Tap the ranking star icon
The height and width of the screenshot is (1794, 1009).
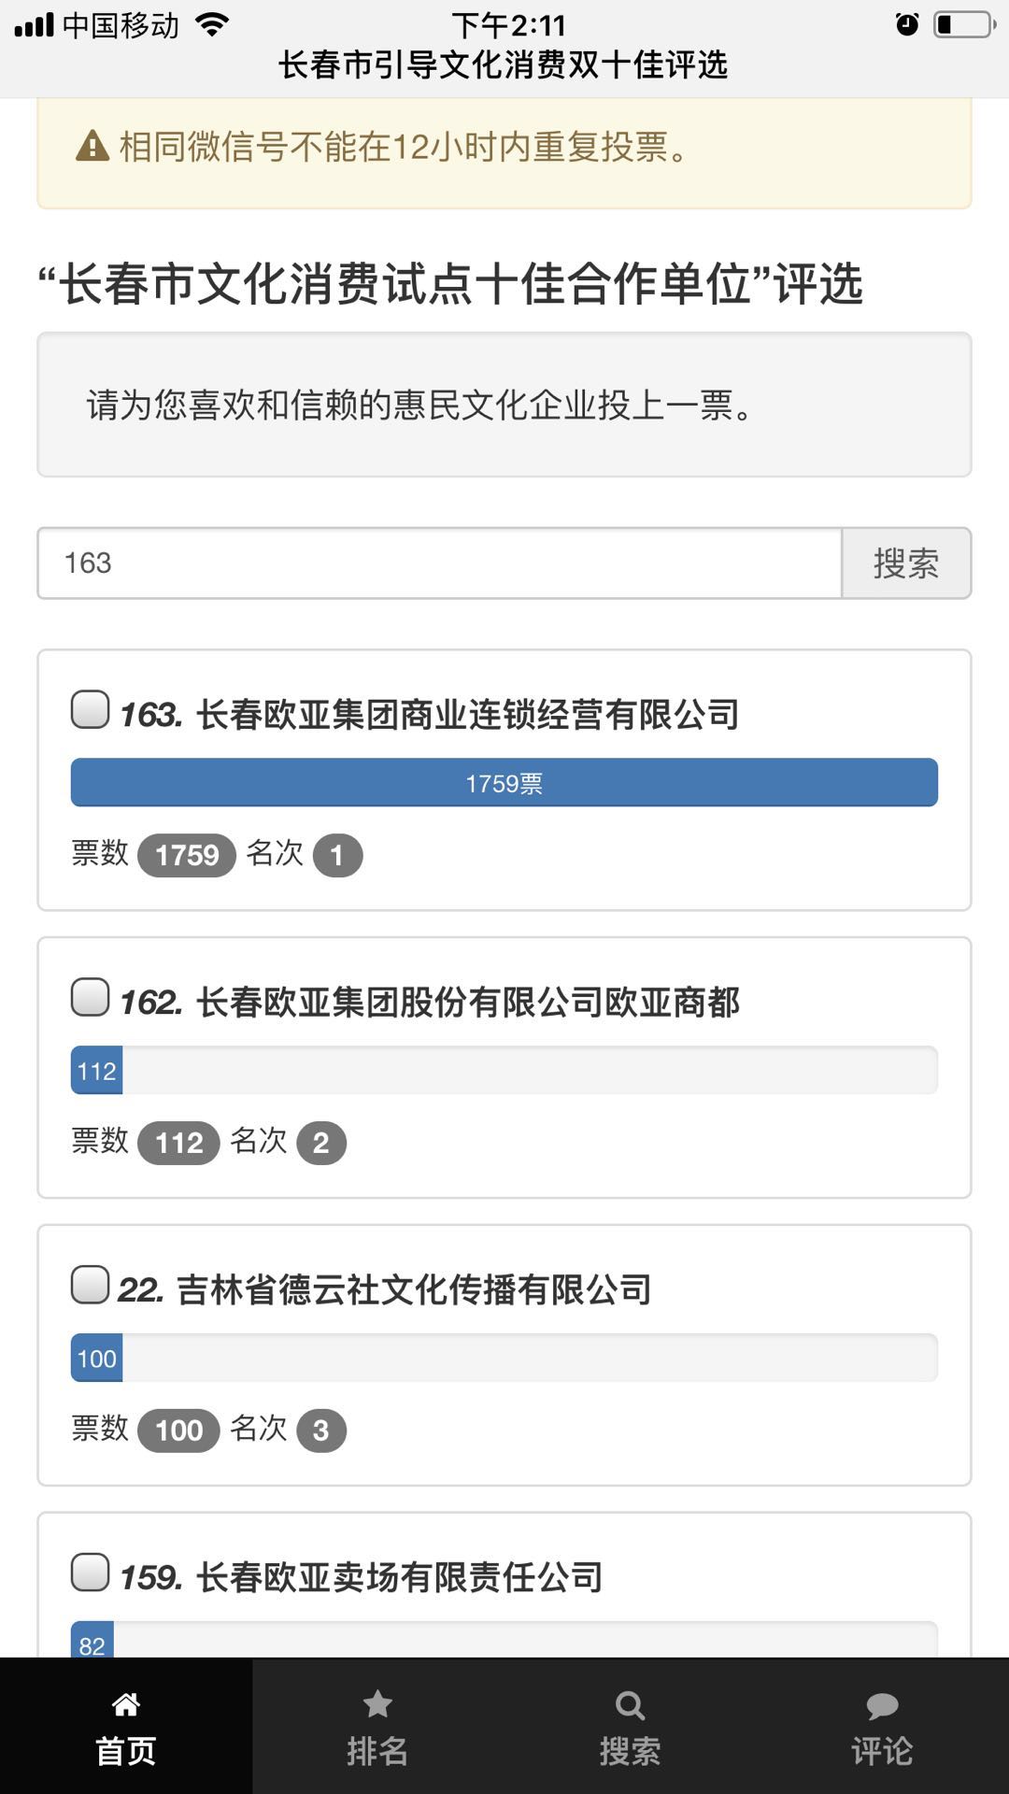[x=377, y=1705]
